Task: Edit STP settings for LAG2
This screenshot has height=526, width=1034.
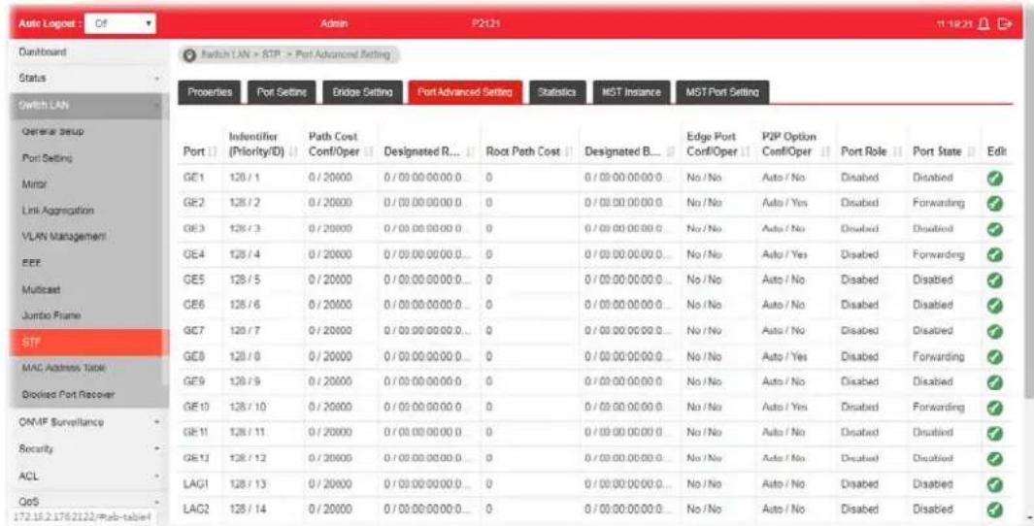Action: tap(994, 510)
